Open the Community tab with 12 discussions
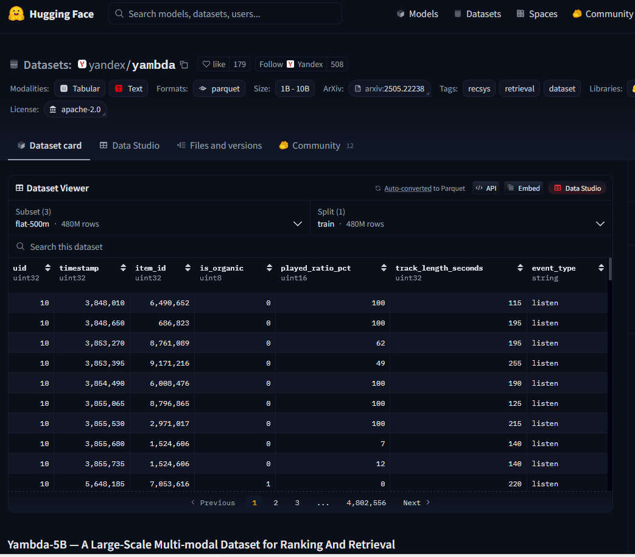The height and width of the screenshot is (557, 635). [x=317, y=146]
